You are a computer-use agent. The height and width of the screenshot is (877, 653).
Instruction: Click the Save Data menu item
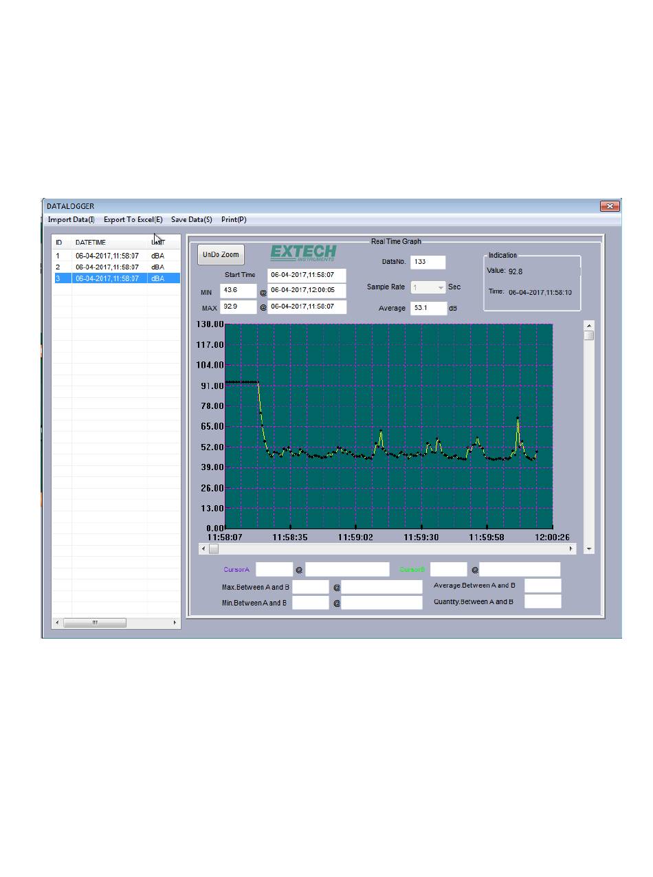191,220
